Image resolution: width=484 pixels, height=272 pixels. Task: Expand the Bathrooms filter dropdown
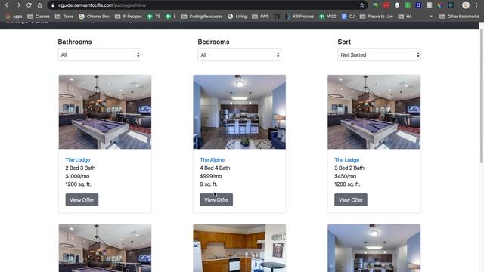(100, 55)
